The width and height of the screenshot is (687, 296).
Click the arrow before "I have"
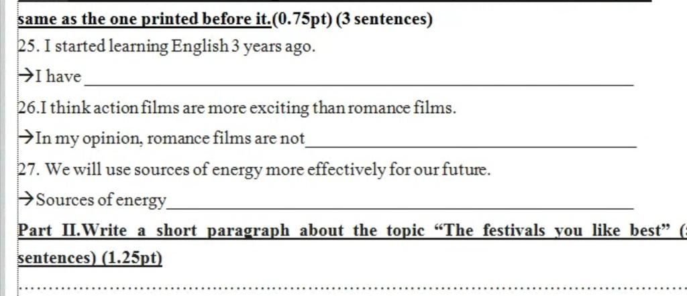click(x=26, y=76)
